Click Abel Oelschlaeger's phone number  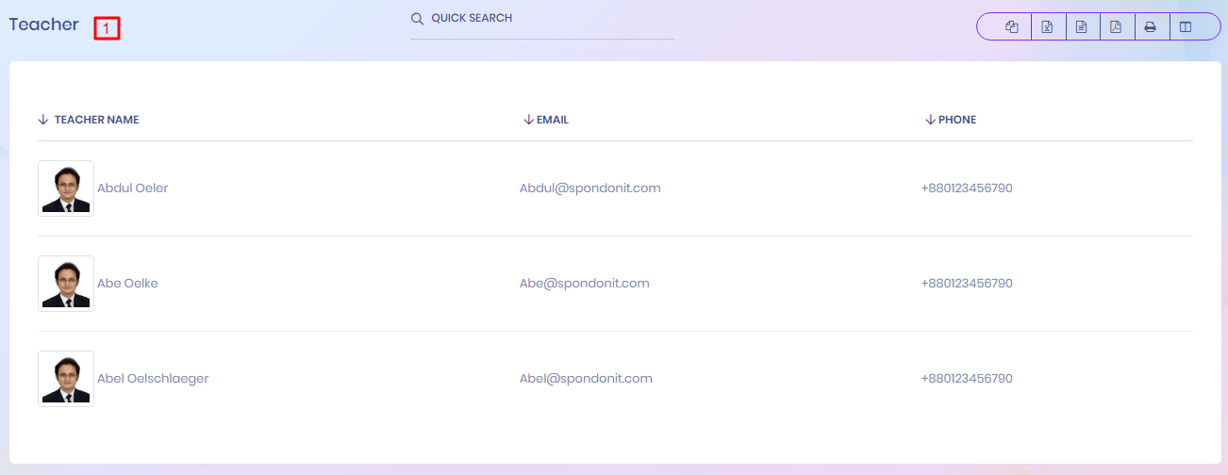(967, 379)
